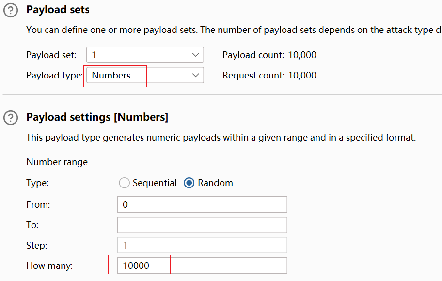This screenshot has width=442, height=281.
Task: Click the empty To input field
Action: tap(202, 225)
